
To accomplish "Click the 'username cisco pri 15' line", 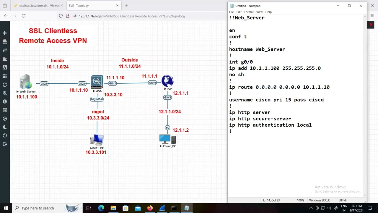I will tap(276, 100).
